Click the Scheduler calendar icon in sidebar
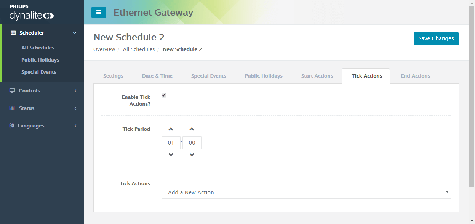 click(13, 33)
